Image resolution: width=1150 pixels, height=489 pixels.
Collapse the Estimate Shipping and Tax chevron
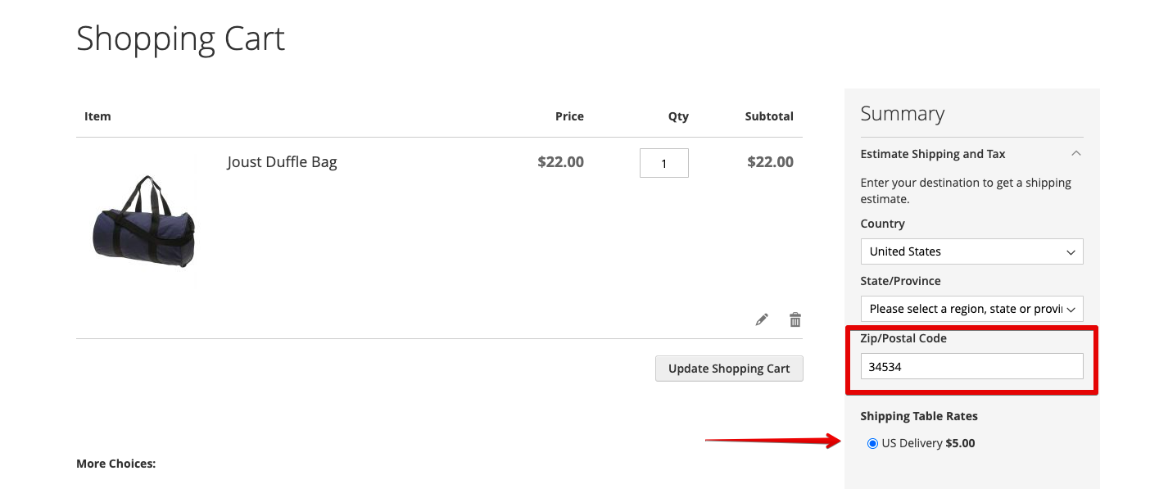(1076, 153)
